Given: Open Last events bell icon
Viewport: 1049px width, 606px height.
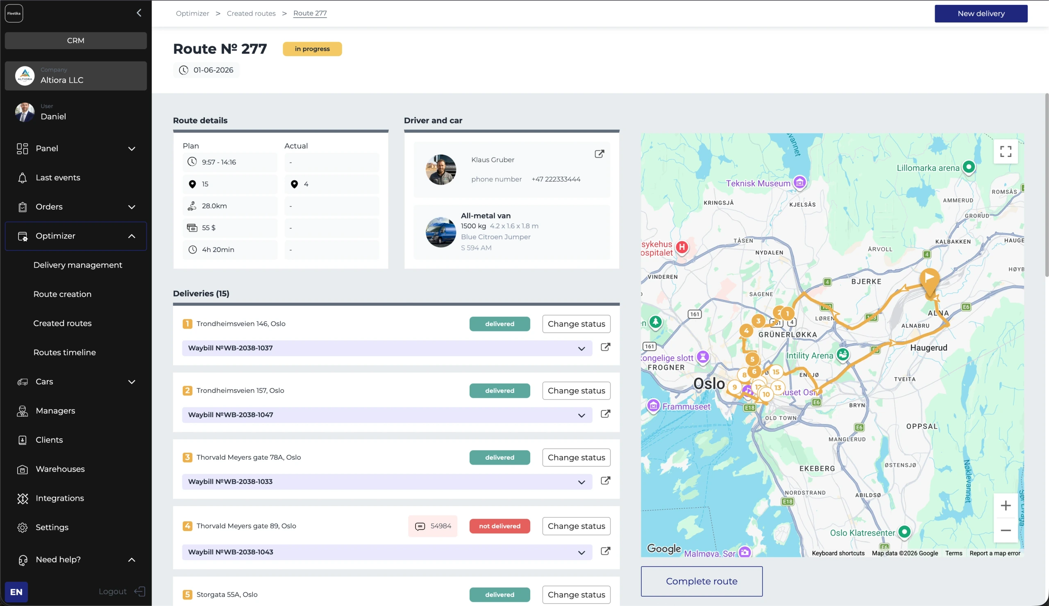Looking at the screenshot, I should tap(23, 178).
